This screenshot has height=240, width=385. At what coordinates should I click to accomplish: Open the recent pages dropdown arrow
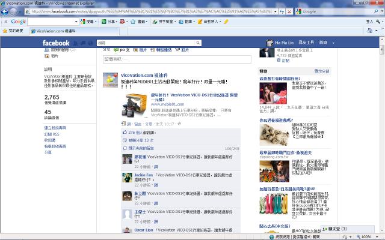pyautogui.click(x=20, y=11)
